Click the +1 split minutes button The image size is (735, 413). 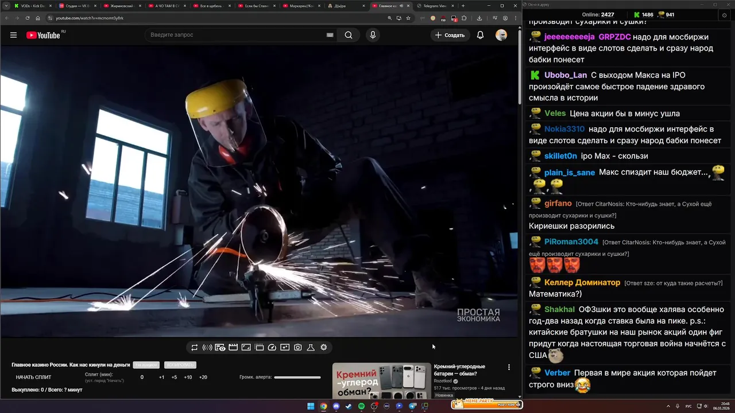[x=161, y=377]
